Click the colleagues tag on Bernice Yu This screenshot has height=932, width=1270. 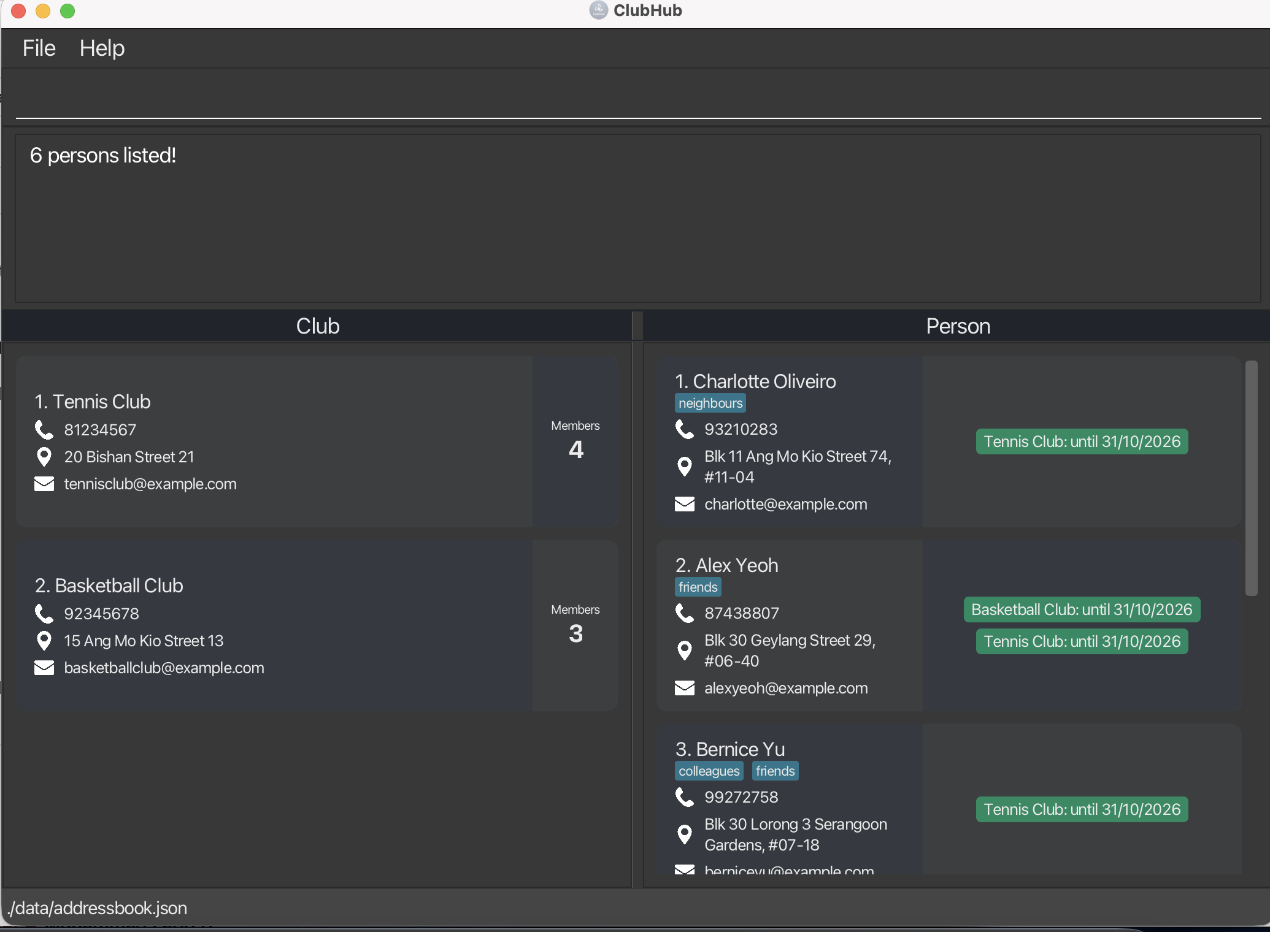pos(709,771)
